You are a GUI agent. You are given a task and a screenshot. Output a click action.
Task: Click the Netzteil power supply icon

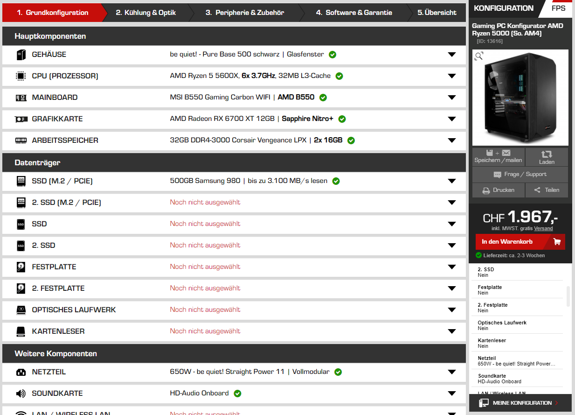(21, 372)
